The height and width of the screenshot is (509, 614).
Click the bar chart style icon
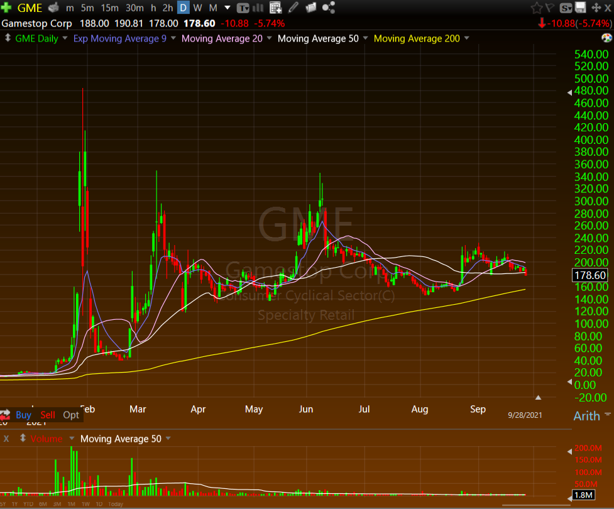click(x=258, y=8)
